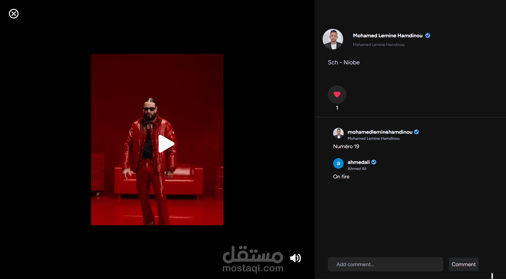Click the mostaql.com watermark logo
The height and width of the screenshot is (279, 506).
(253, 259)
